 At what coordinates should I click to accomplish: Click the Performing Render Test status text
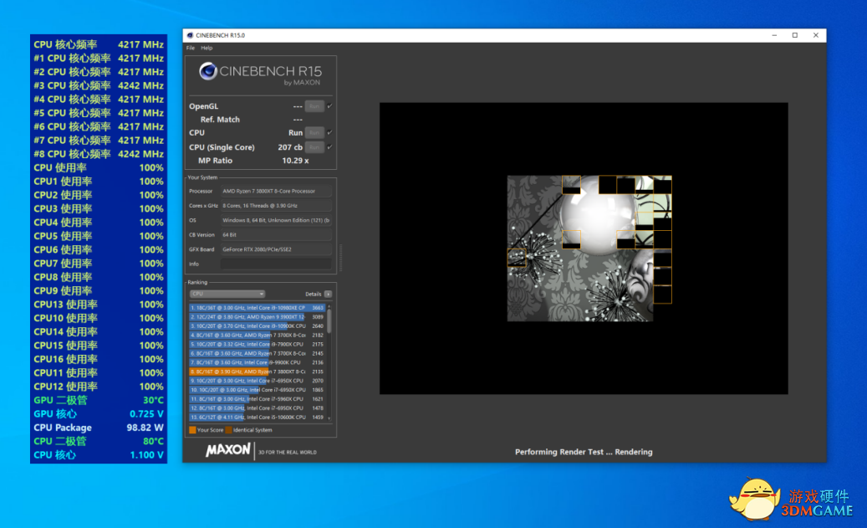[584, 452]
